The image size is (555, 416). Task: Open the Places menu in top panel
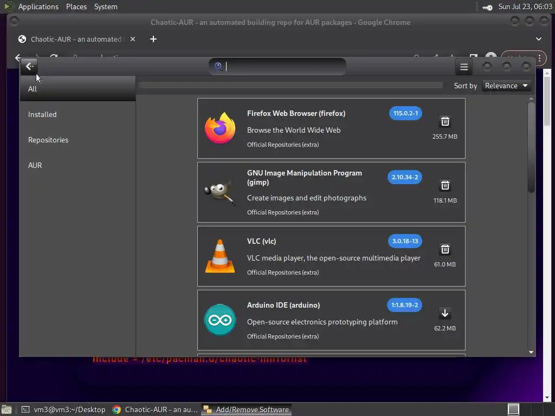76,6
